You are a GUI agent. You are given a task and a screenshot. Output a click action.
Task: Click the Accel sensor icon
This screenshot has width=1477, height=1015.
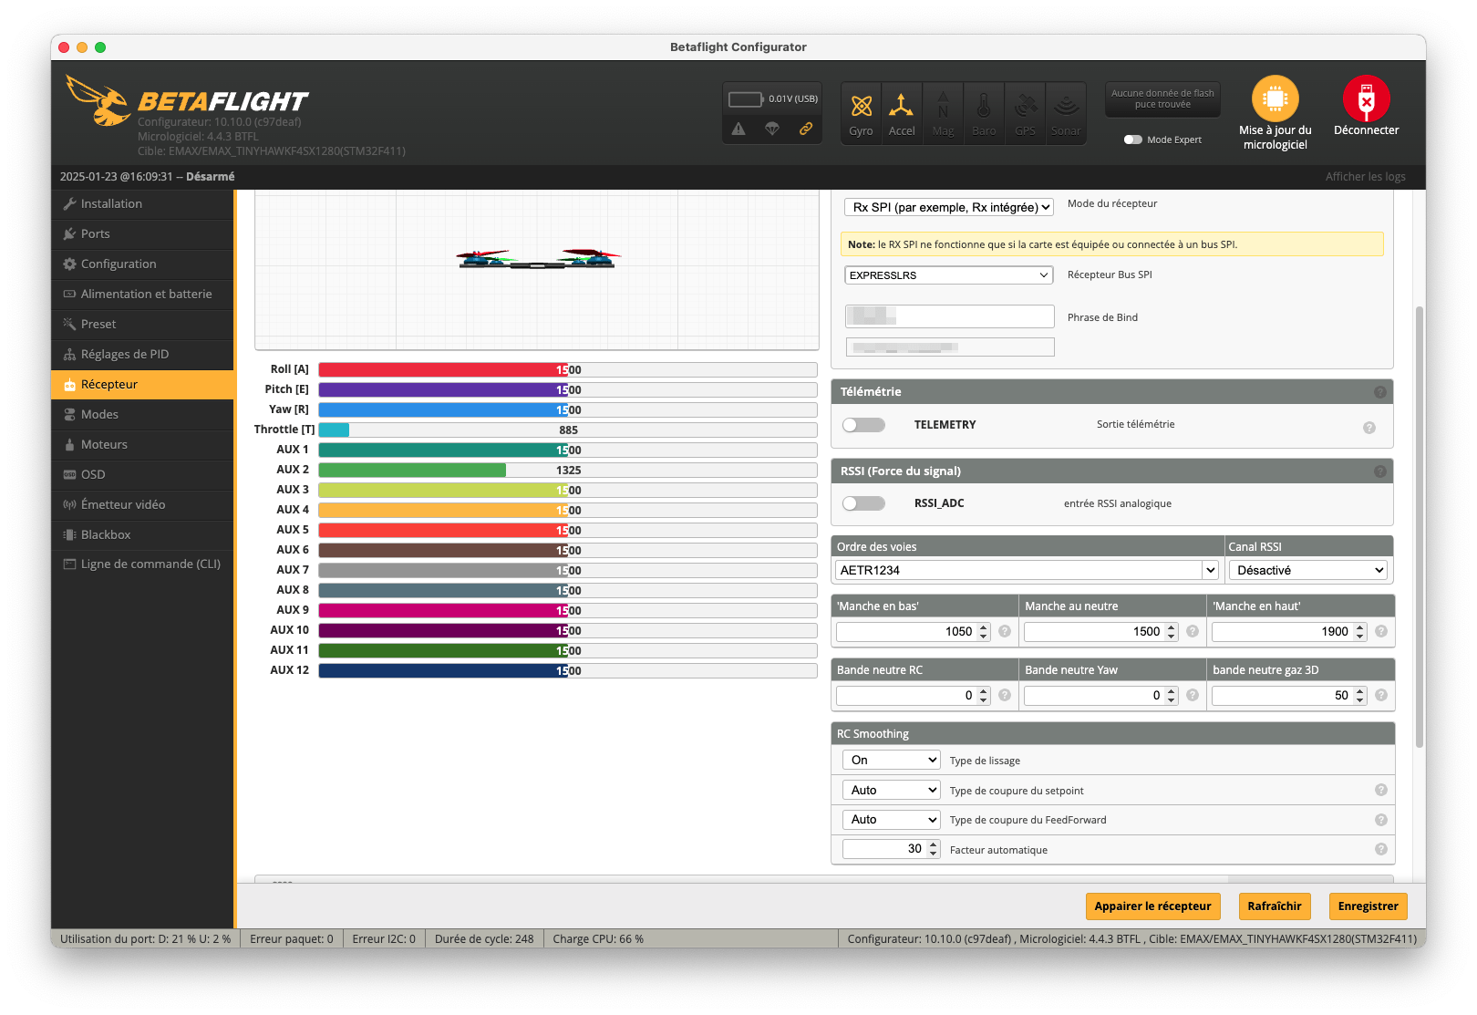902,113
